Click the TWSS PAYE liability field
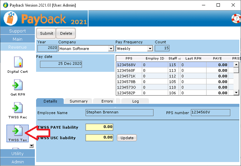Viewport: 241px width, 166px height. [99, 127]
